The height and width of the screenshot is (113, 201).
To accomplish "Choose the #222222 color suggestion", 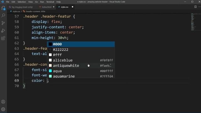I will (x=81, y=50).
